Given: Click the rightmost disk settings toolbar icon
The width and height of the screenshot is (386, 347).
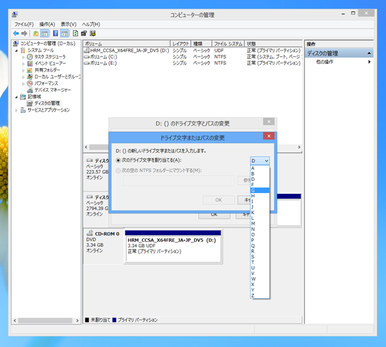Looking at the screenshot, I should [92, 33].
